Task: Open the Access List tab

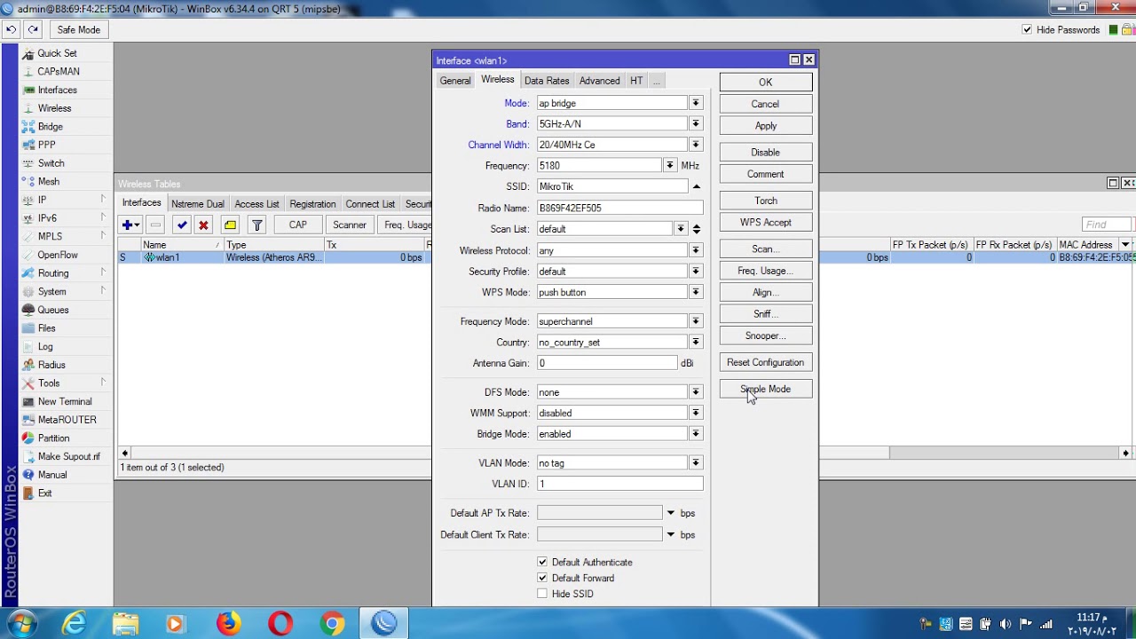Action: tap(256, 204)
